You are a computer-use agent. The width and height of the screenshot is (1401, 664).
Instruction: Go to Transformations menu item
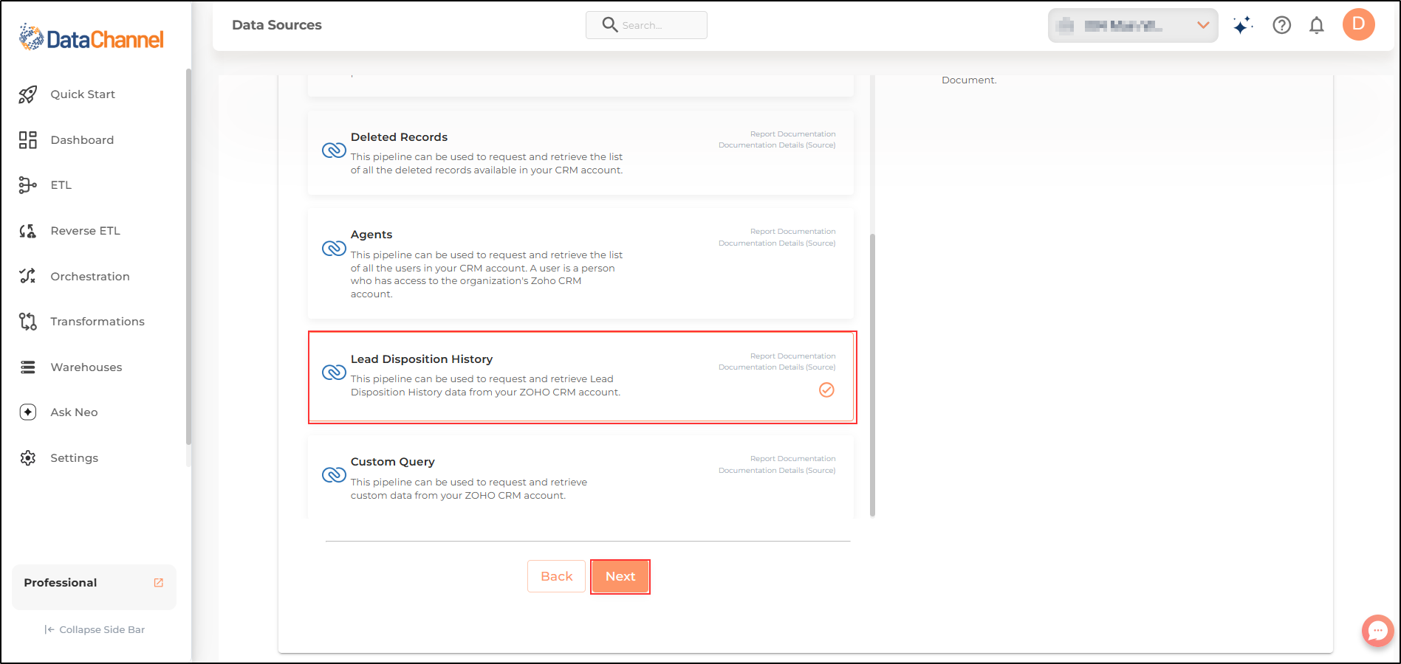(97, 322)
